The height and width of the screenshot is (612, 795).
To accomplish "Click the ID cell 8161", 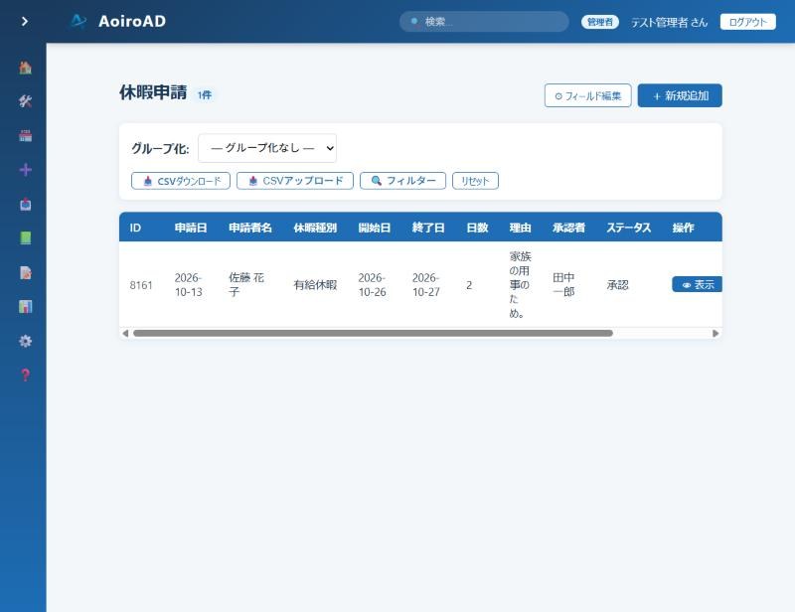I will coord(141,285).
